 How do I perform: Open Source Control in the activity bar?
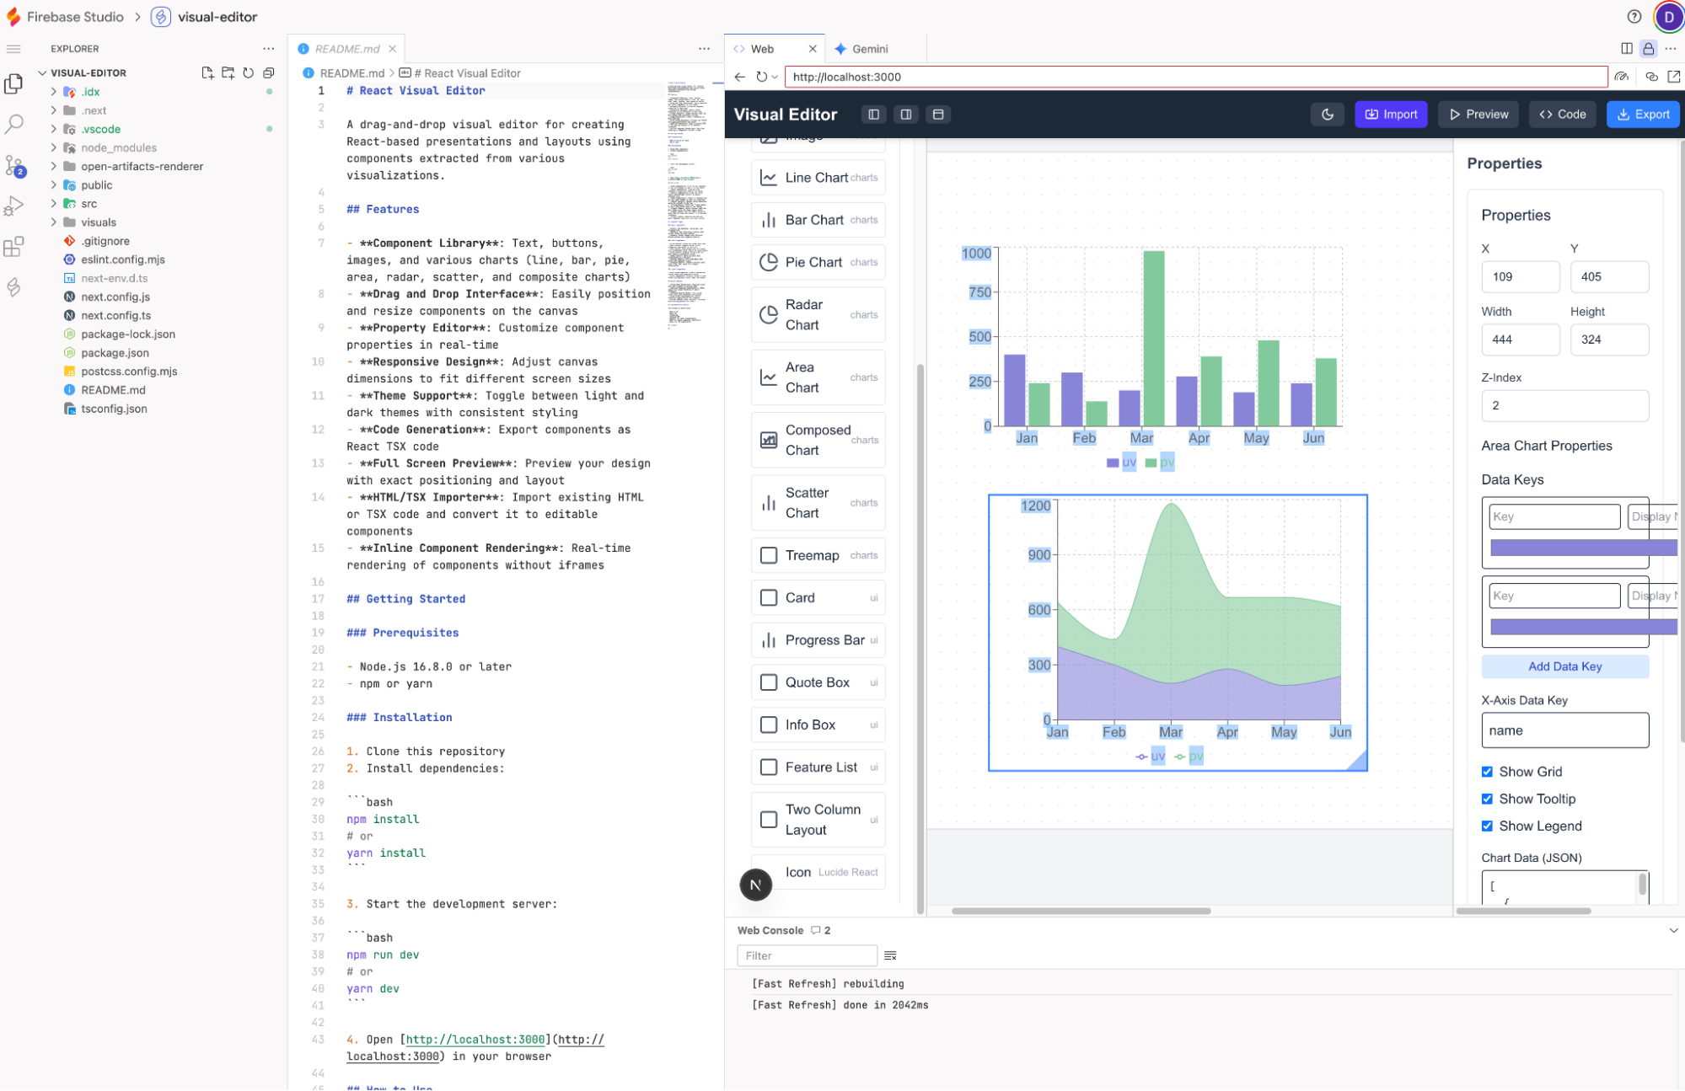point(13,164)
